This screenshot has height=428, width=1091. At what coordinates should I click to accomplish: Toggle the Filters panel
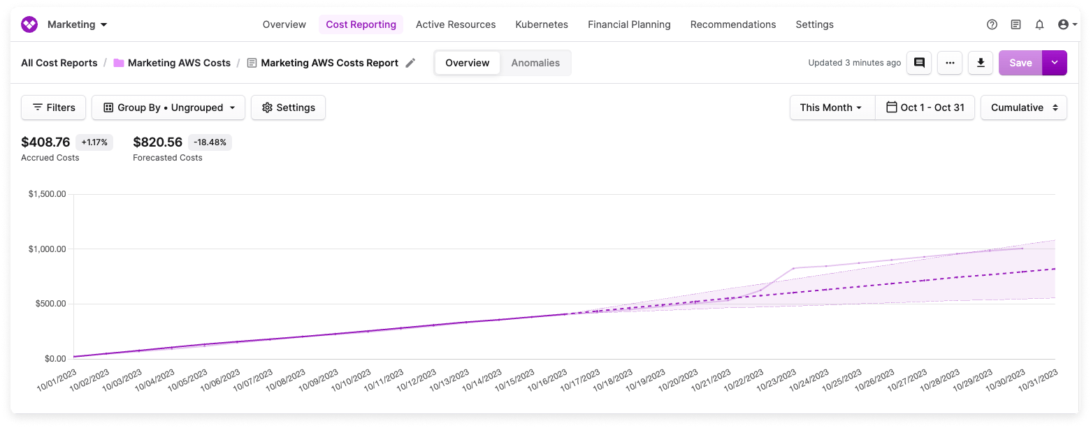[x=53, y=108]
